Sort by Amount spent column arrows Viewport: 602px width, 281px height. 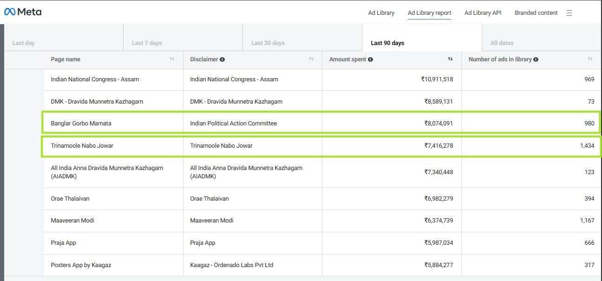(x=450, y=59)
